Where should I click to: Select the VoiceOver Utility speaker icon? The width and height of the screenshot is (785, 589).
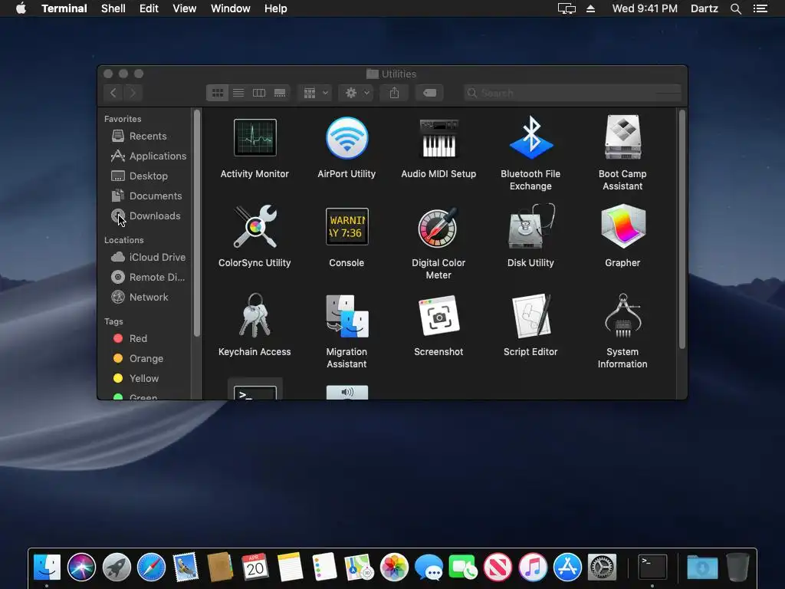click(x=347, y=392)
